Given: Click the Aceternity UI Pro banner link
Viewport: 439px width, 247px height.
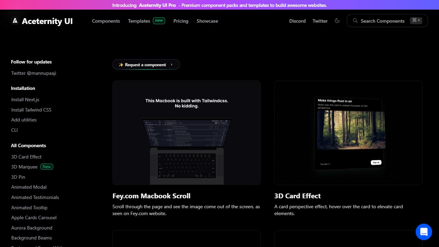Looking at the screenshot, I should [x=157, y=5].
